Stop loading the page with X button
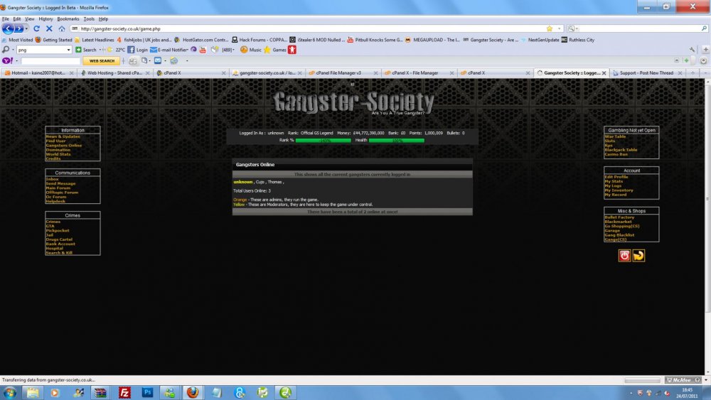Viewport: 711px width, 400px height. coord(49,28)
